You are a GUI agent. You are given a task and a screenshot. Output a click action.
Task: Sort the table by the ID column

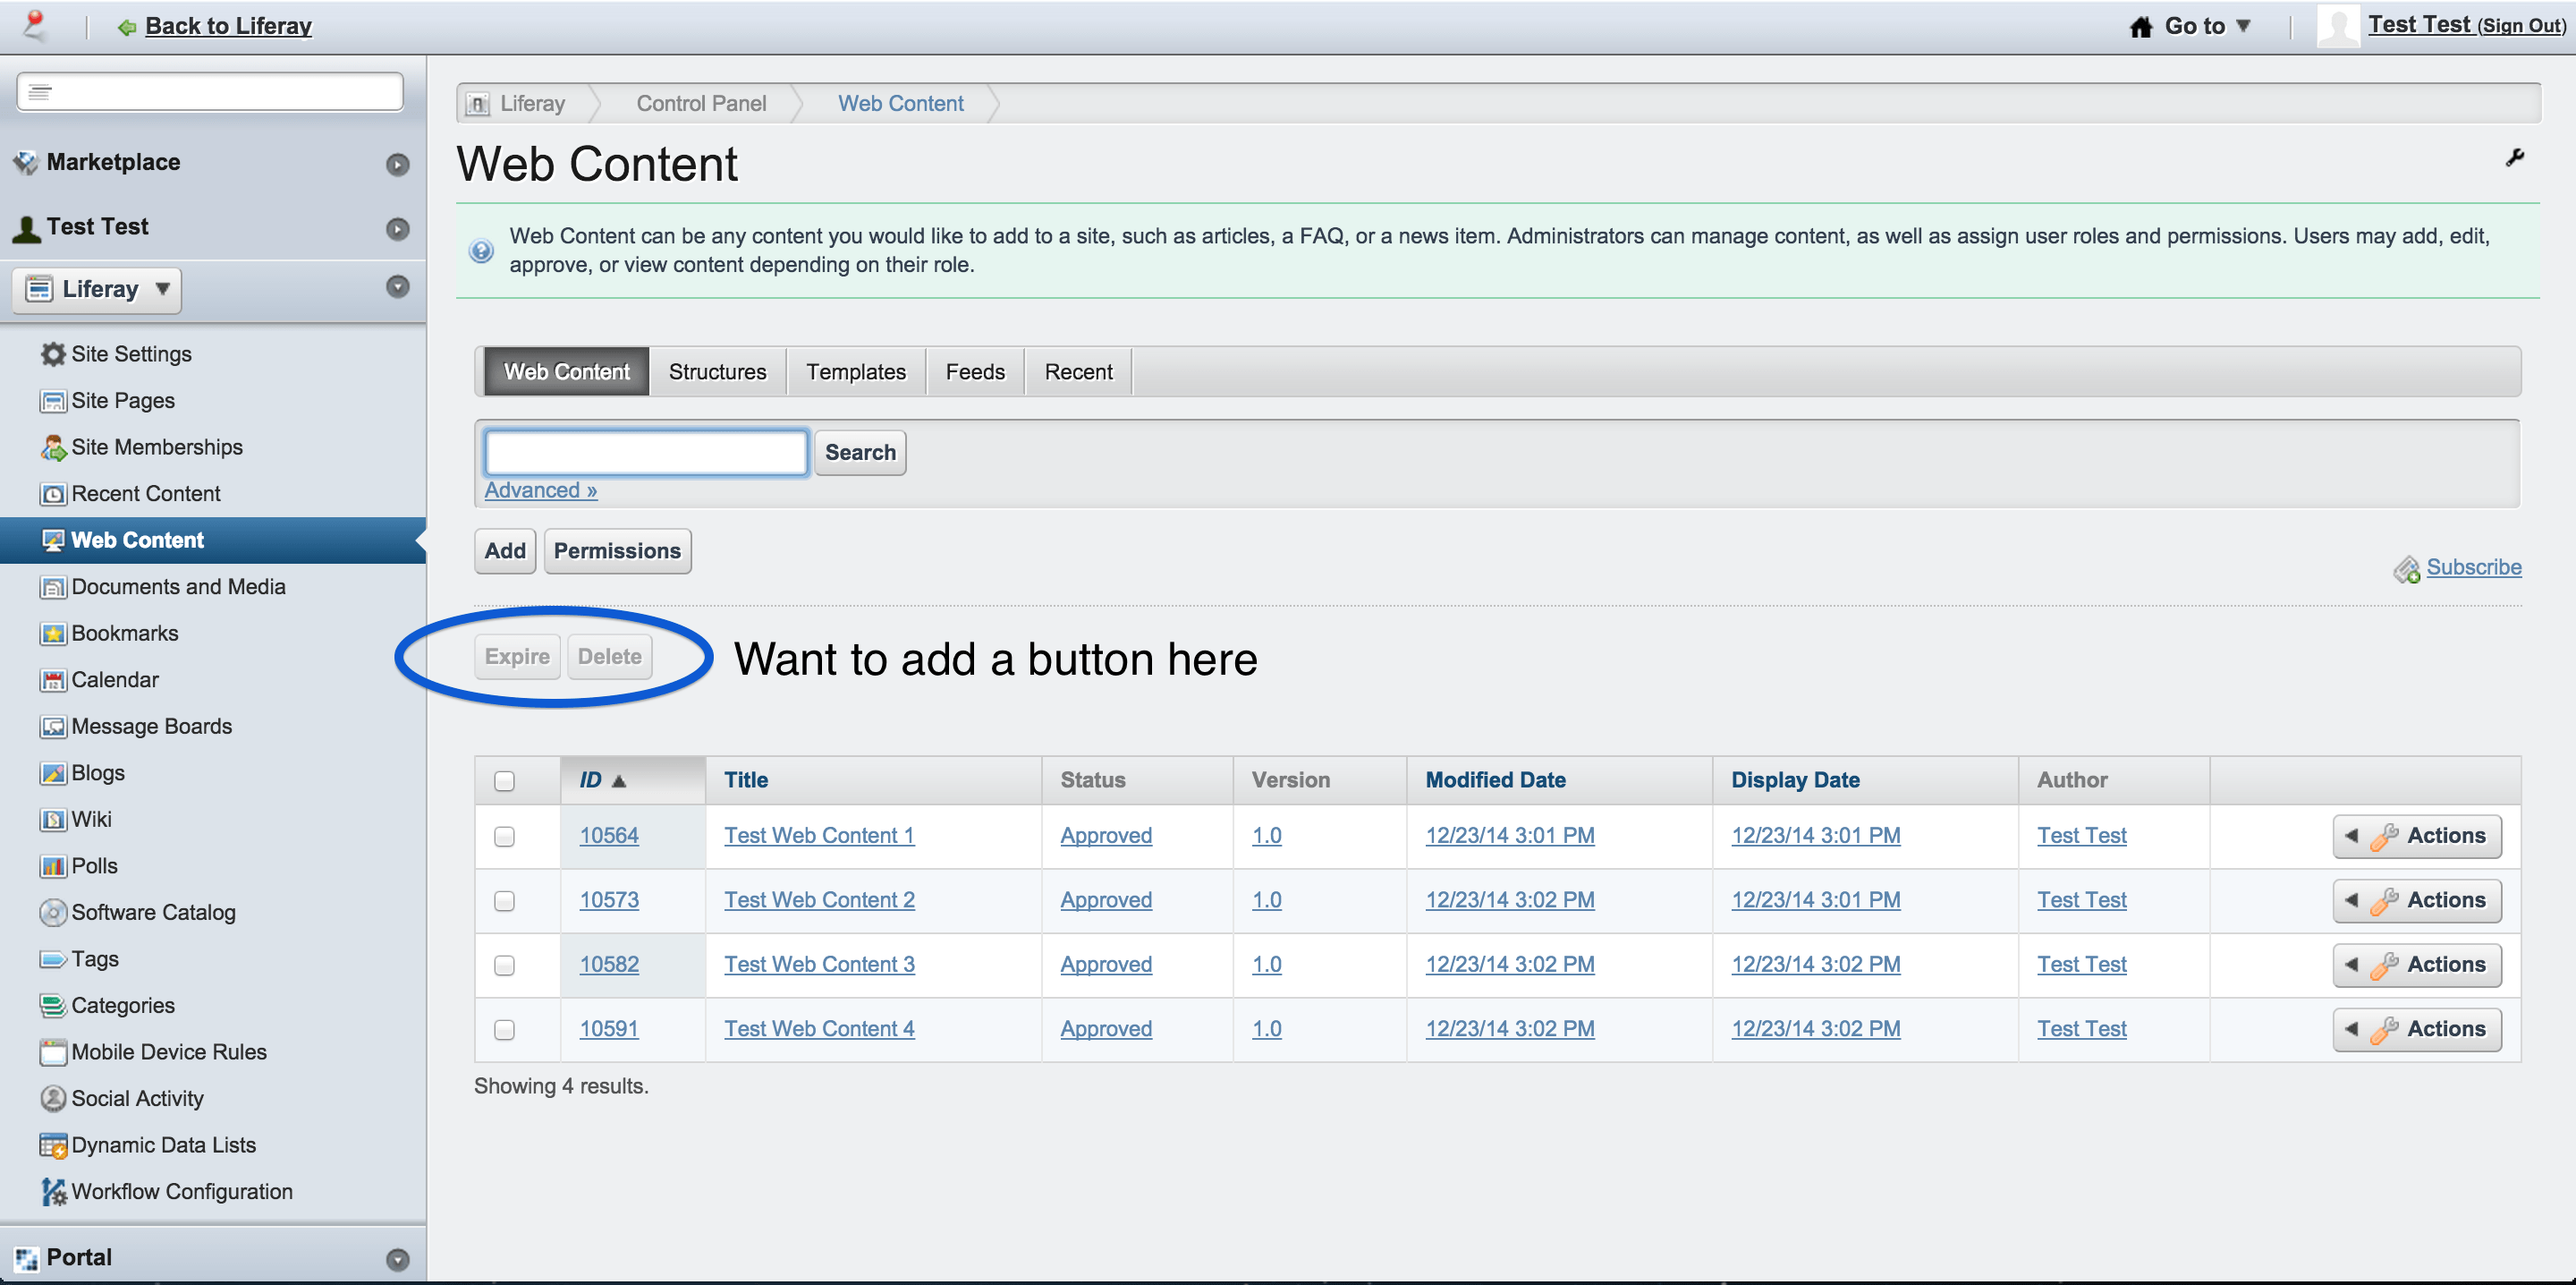click(591, 780)
